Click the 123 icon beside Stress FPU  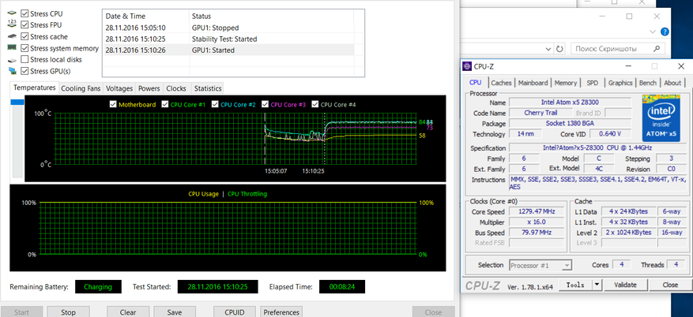[12, 25]
